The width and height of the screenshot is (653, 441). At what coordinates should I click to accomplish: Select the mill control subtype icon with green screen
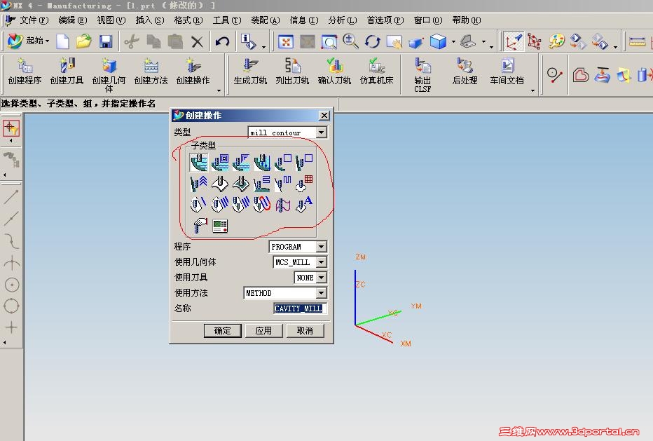click(220, 226)
